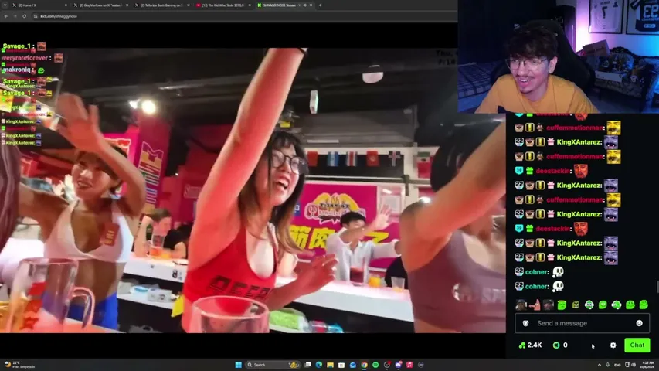This screenshot has width=659, height=371.
Task: Open Spotify from the taskbar
Action: coord(375,365)
